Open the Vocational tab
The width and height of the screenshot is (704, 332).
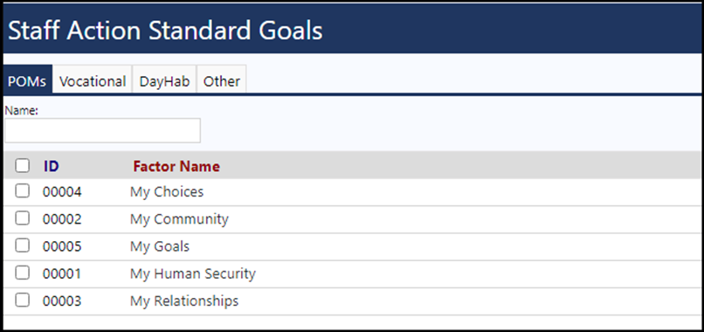(93, 80)
